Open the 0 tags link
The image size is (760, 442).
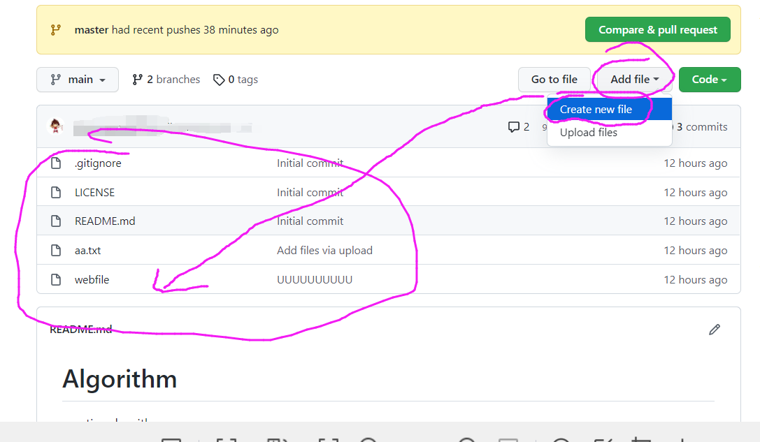(236, 80)
